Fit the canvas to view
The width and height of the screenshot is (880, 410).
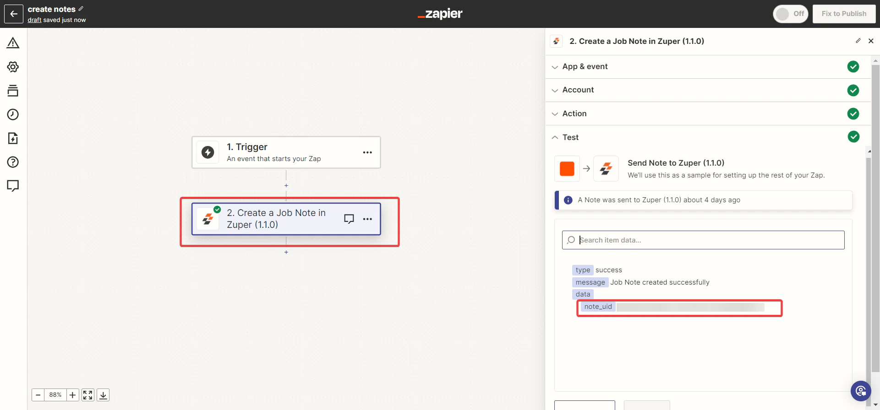coord(88,395)
